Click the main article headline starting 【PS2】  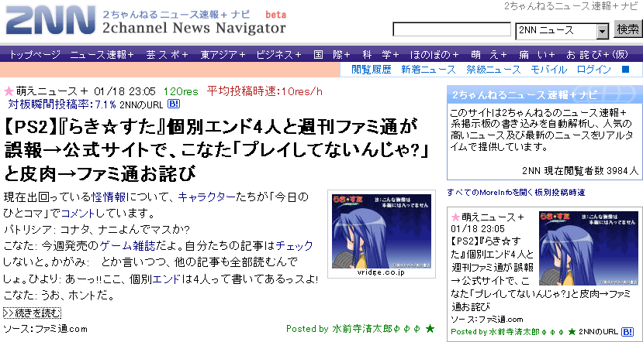216,150
